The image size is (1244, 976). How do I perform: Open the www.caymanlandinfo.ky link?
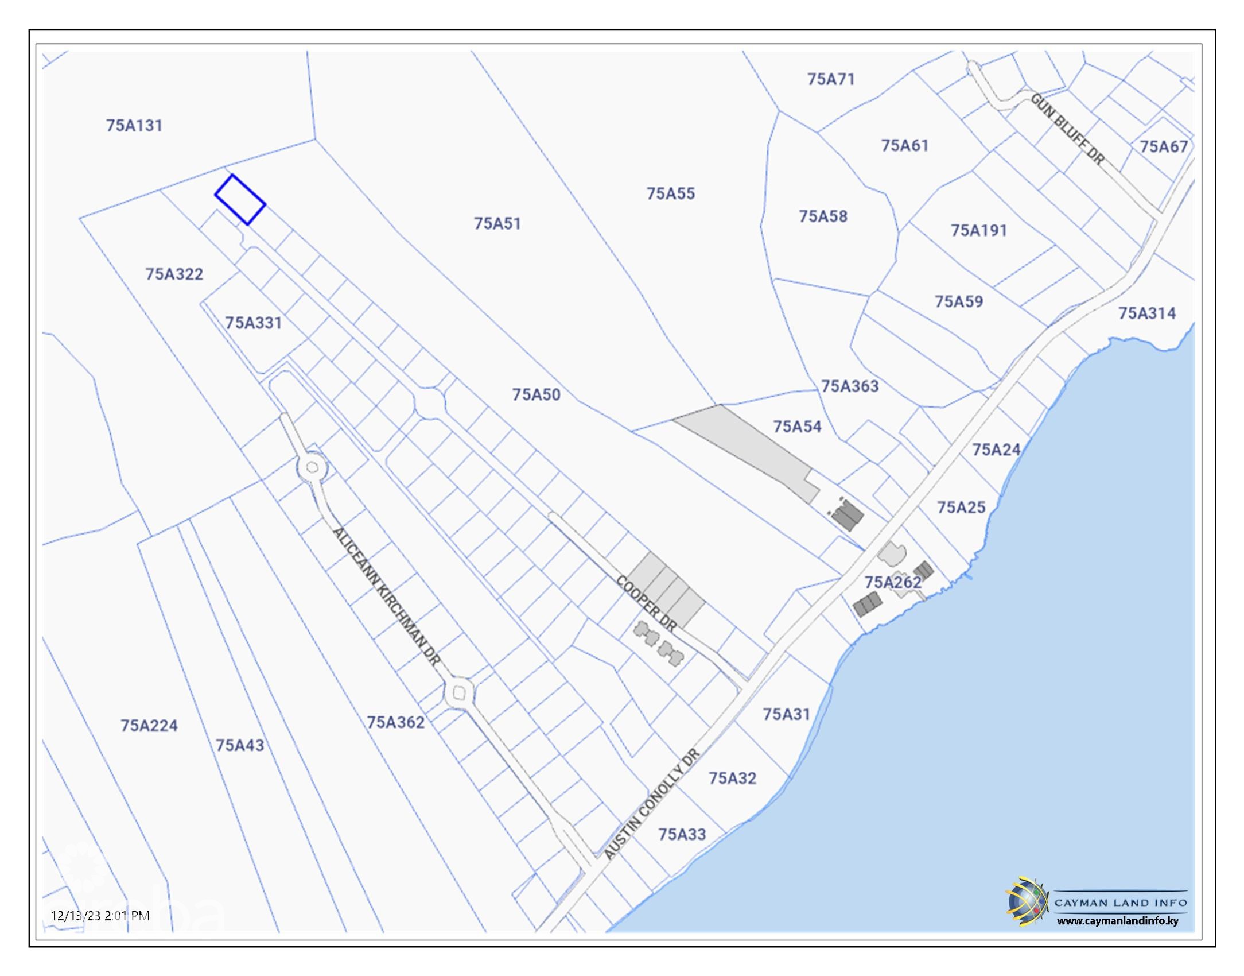(1117, 920)
